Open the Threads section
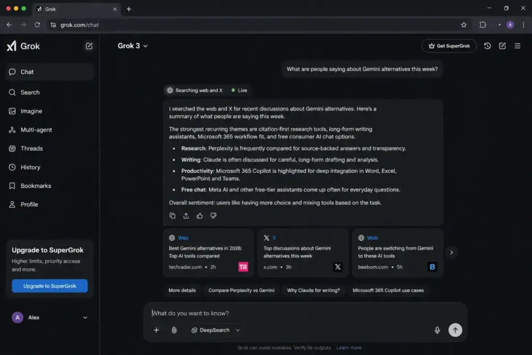The image size is (532, 355). pos(49,148)
